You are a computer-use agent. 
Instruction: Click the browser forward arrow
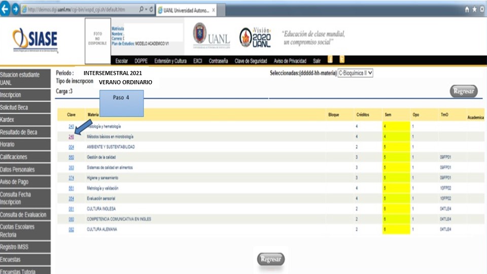coord(15,9)
